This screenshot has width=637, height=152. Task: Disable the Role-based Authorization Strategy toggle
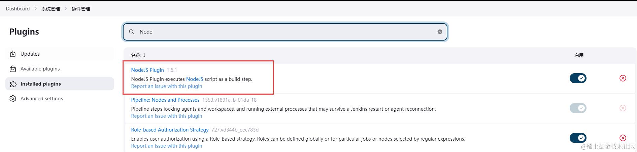[578, 138]
